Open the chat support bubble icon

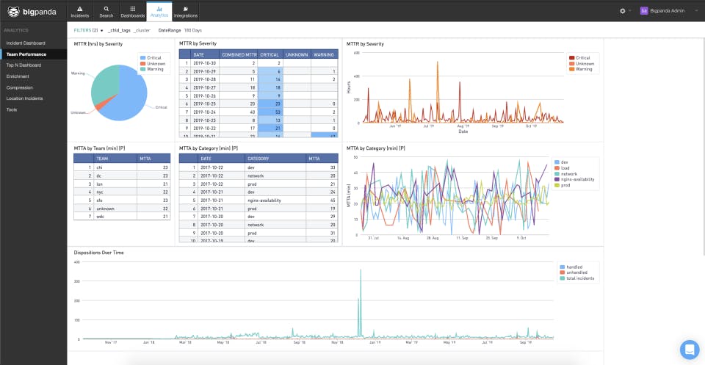(690, 350)
